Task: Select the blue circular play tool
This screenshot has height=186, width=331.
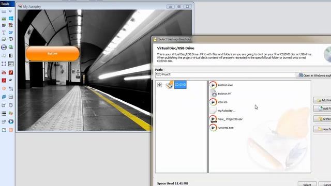Action: [11, 121]
